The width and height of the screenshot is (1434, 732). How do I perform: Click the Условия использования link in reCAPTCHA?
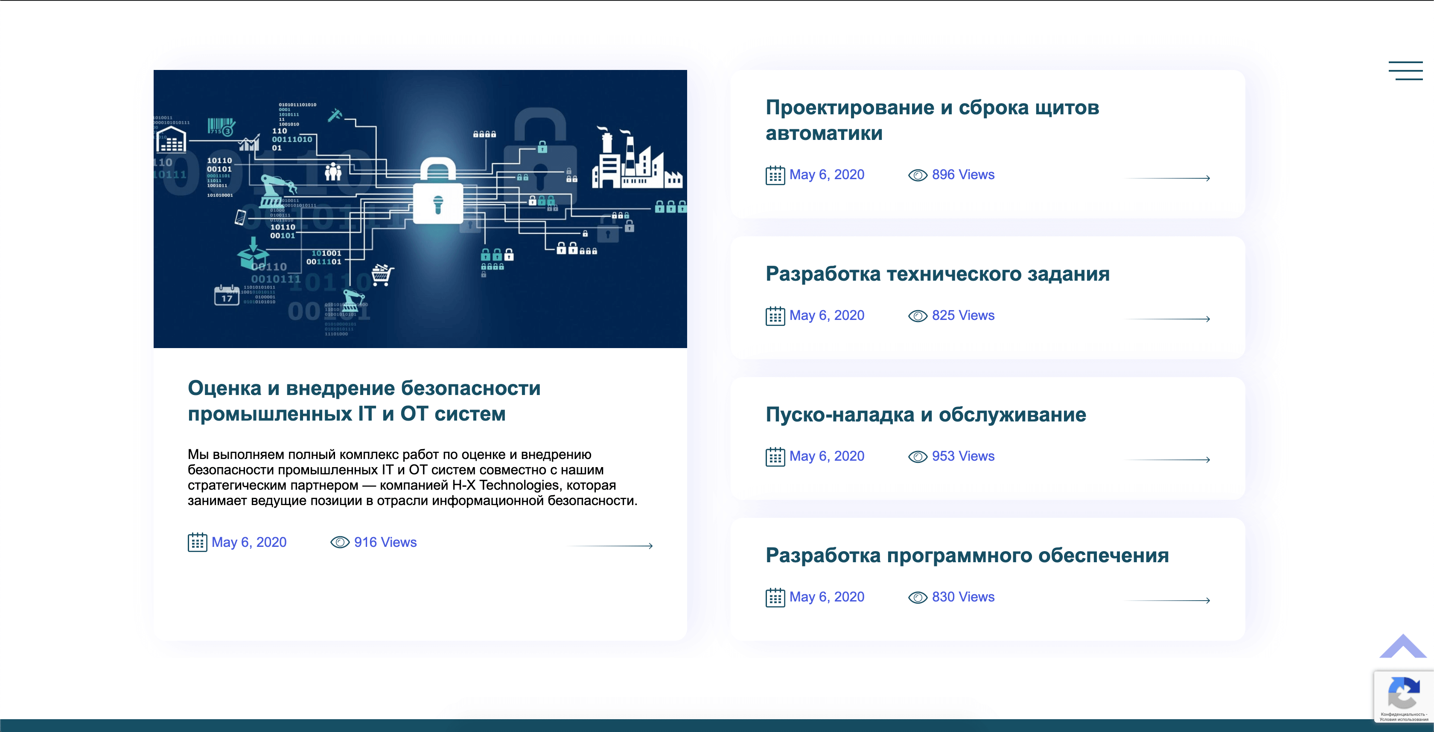[x=1403, y=719]
